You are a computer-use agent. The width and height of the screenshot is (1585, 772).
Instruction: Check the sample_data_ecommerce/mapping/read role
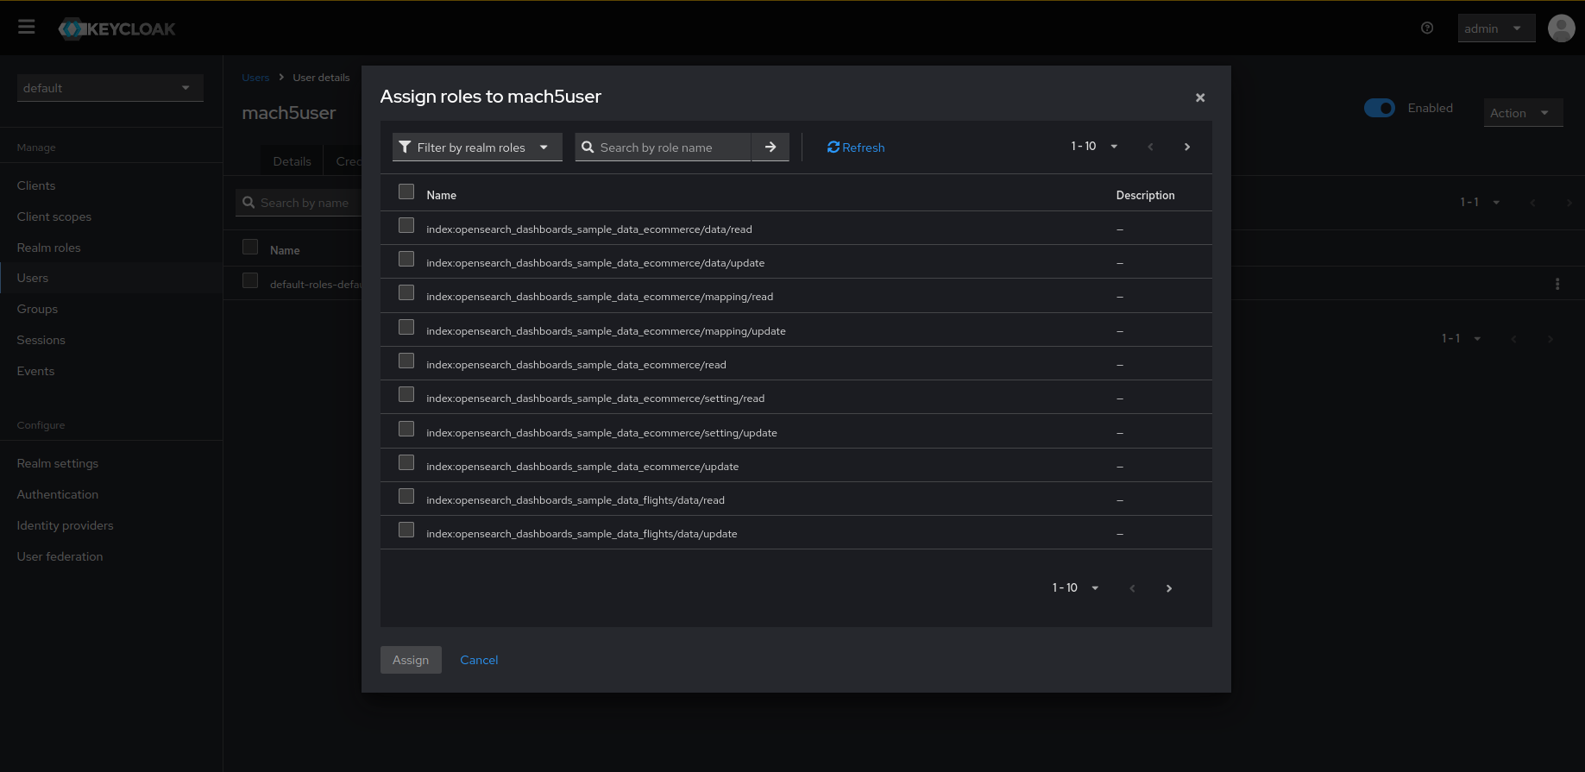tap(406, 292)
